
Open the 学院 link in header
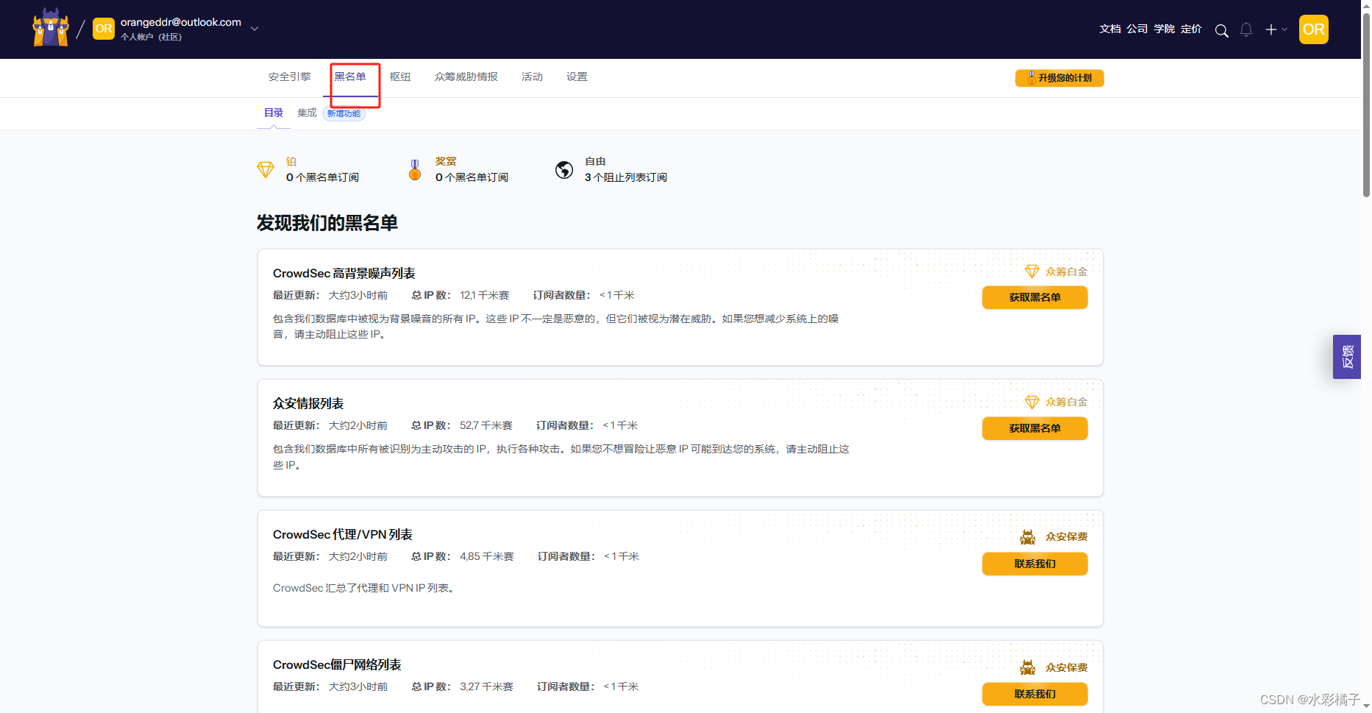1165,29
